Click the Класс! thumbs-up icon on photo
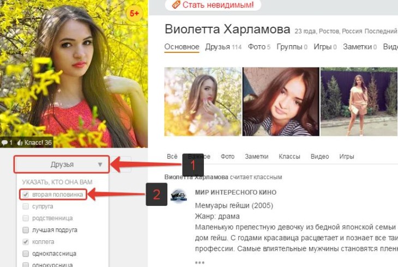398x267 pixels. [x=20, y=143]
